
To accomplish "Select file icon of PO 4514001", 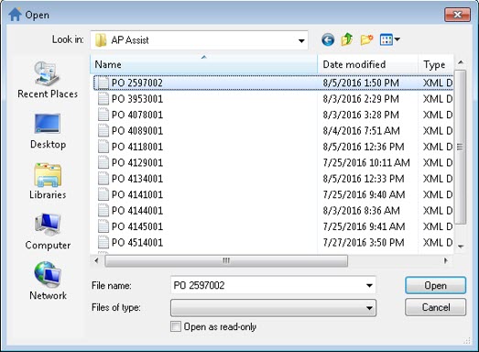I will click(103, 242).
